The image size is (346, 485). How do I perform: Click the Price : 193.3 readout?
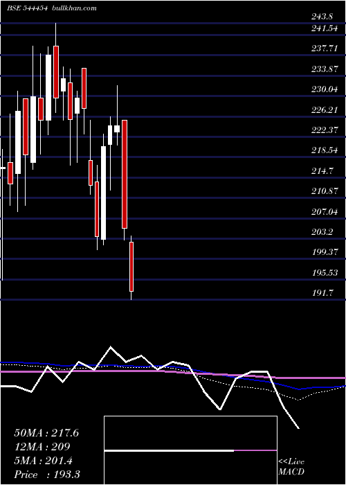48,475
